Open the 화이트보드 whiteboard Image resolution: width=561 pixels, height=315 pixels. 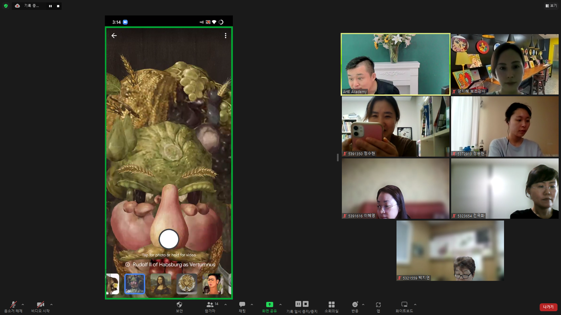(x=404, y=307)
